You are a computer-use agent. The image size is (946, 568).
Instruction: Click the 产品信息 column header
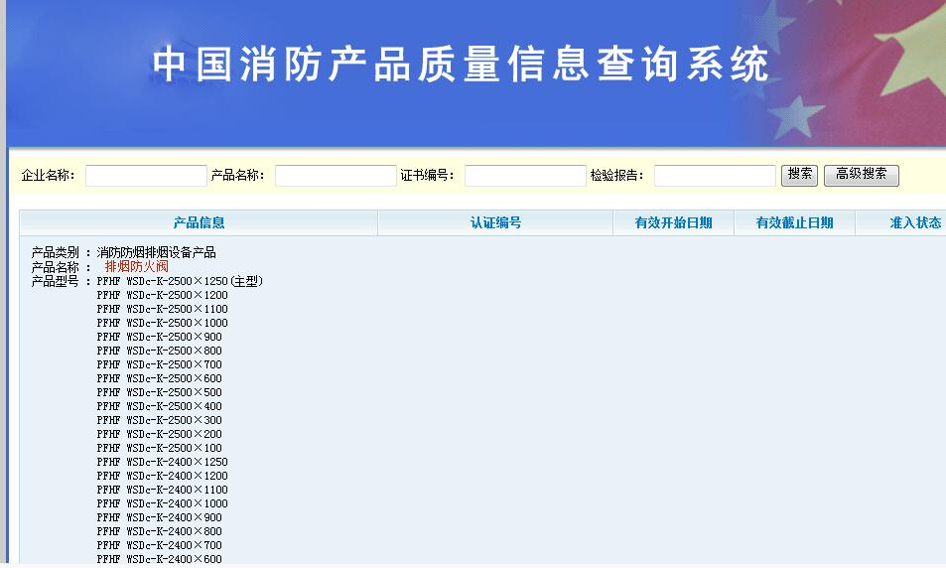click(199, 223)
